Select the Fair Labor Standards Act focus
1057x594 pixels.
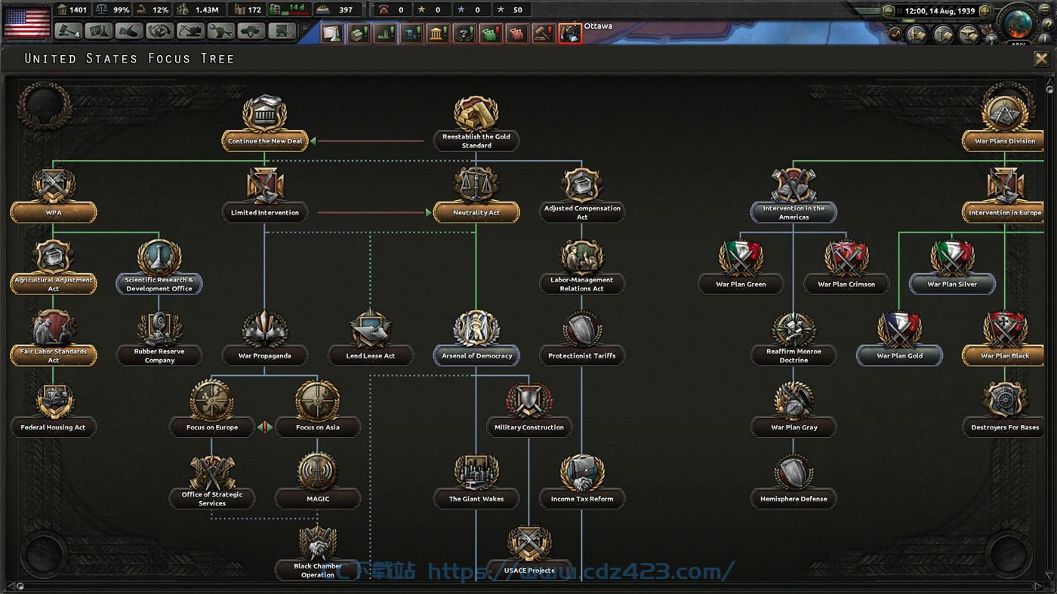point(54,338)
